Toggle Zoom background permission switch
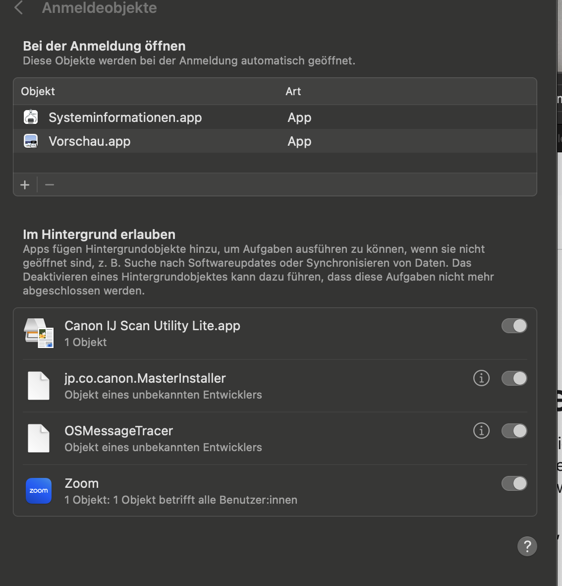562x586 pixels. [514, 483]
